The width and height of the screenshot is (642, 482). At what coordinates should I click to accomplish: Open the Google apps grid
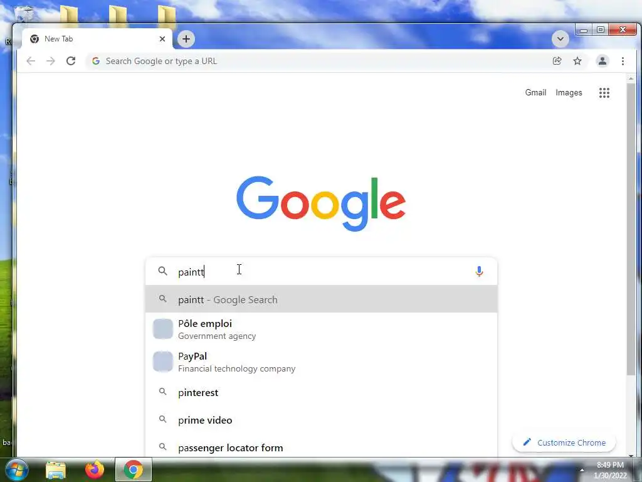point(604,93)
